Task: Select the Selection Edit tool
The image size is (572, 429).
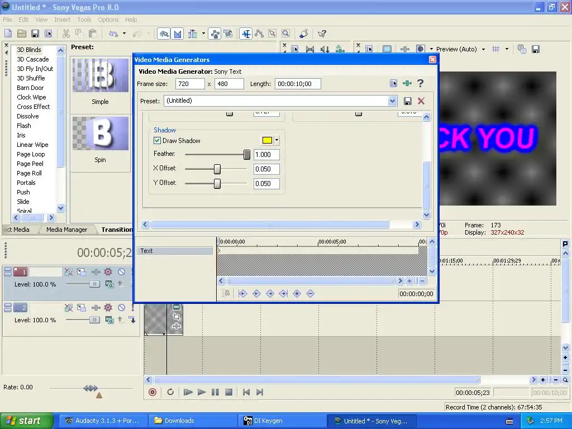Action: coord(273,34)
